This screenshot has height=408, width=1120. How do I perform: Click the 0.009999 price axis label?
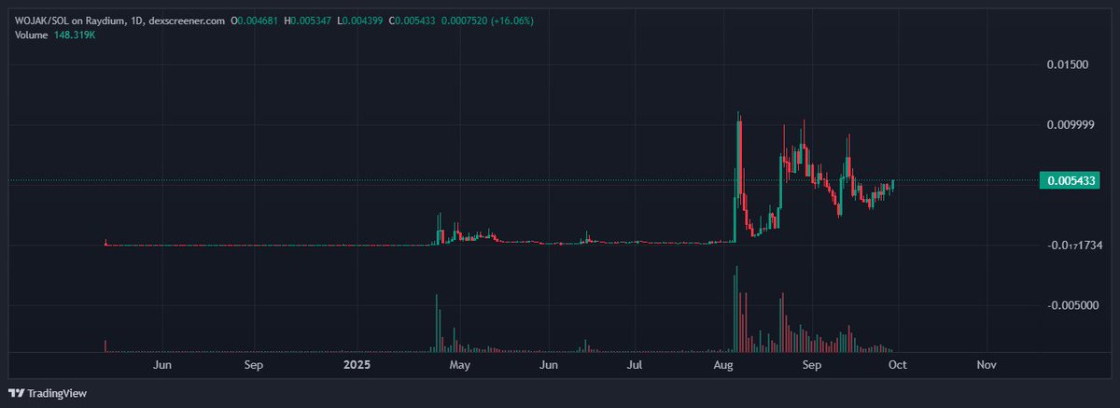pyautogui.click(x=1069, y=124)
